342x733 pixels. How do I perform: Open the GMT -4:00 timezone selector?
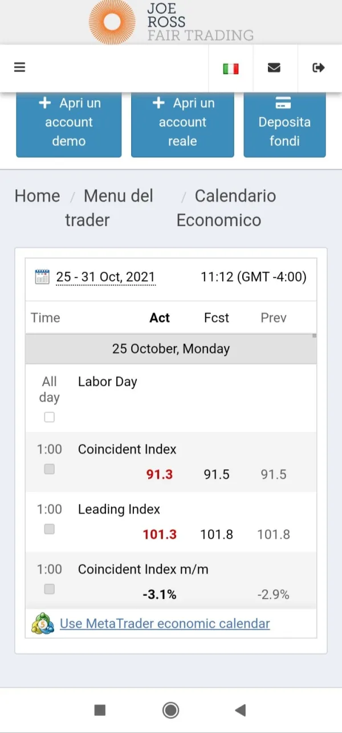click(x=254, y=277)
